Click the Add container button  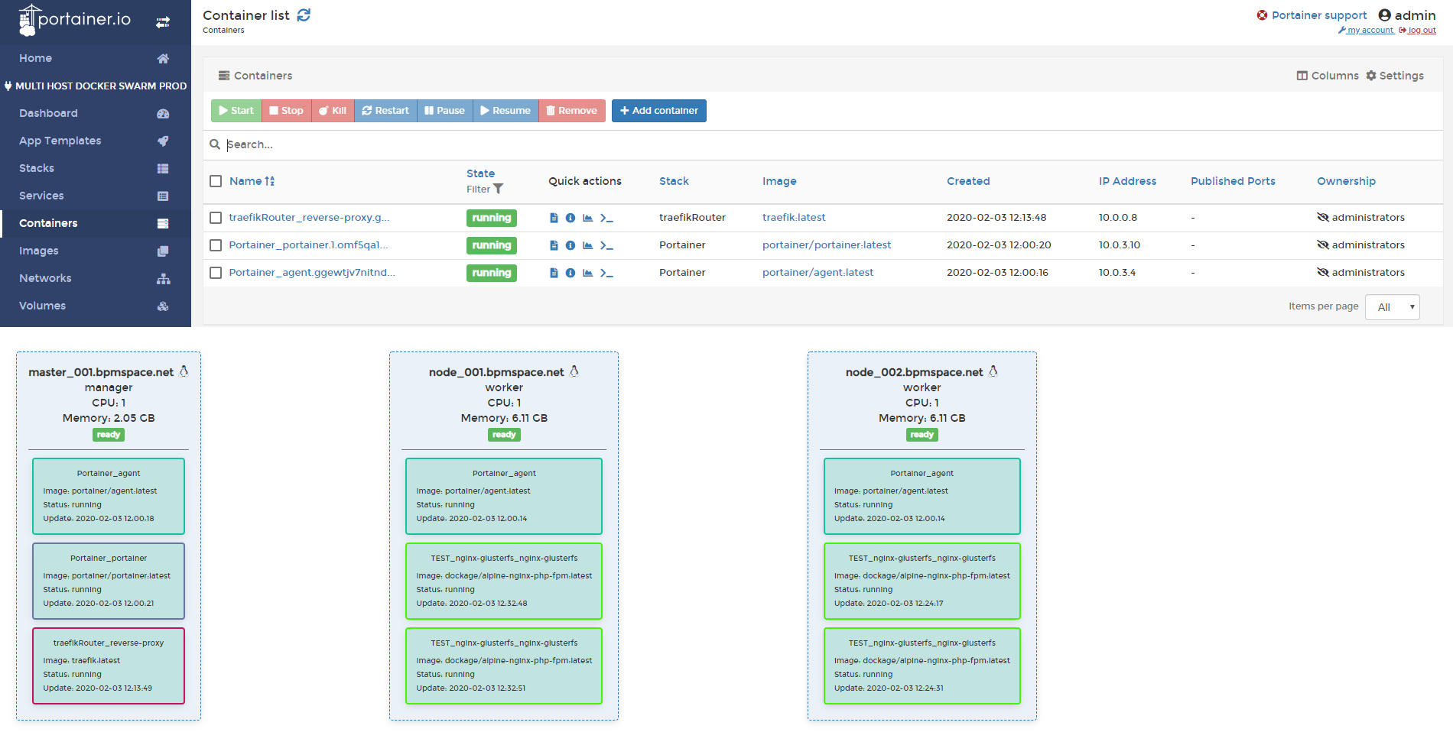click(658, 111)
